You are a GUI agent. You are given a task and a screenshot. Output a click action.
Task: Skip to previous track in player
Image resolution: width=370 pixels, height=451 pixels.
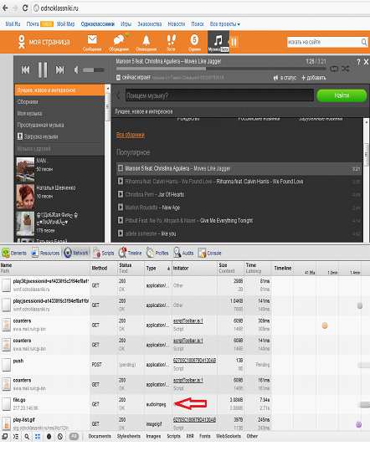coord(26,70)
